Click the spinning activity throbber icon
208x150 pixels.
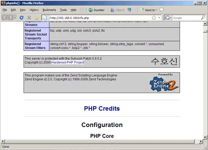pyautogui.click(x=82, y=10)
